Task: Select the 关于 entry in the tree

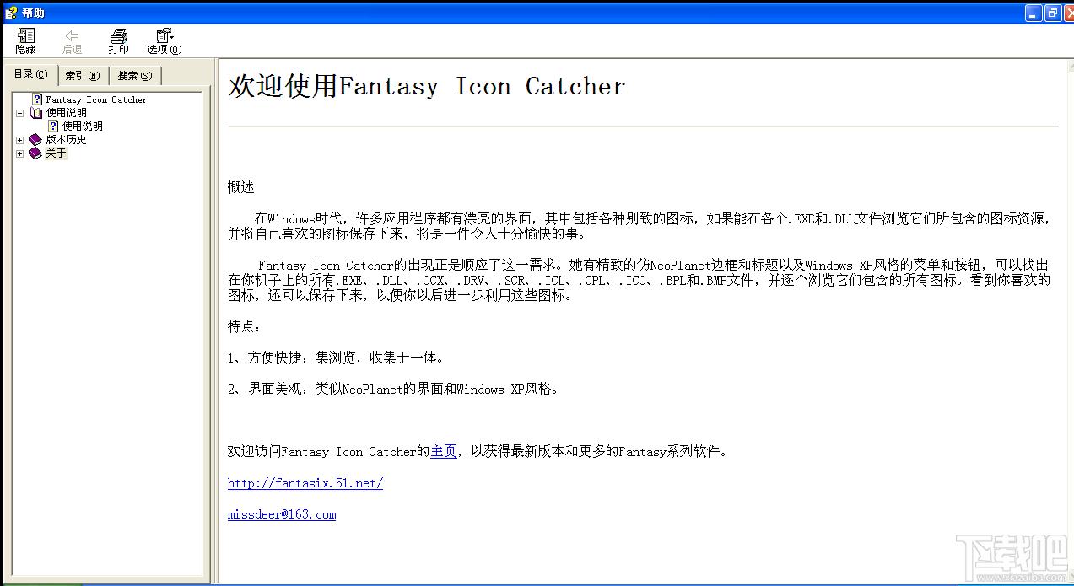Action: (x=56, y=153)
